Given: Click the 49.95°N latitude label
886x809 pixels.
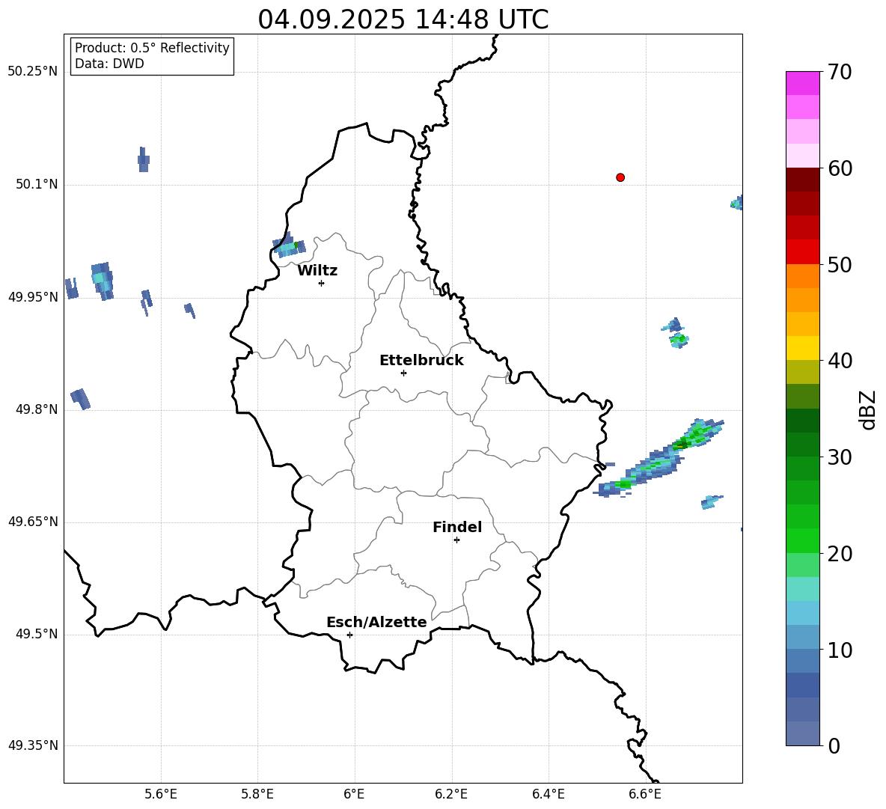Looking at the screenshot, I should pyautogui.click(x=33, y=297).
